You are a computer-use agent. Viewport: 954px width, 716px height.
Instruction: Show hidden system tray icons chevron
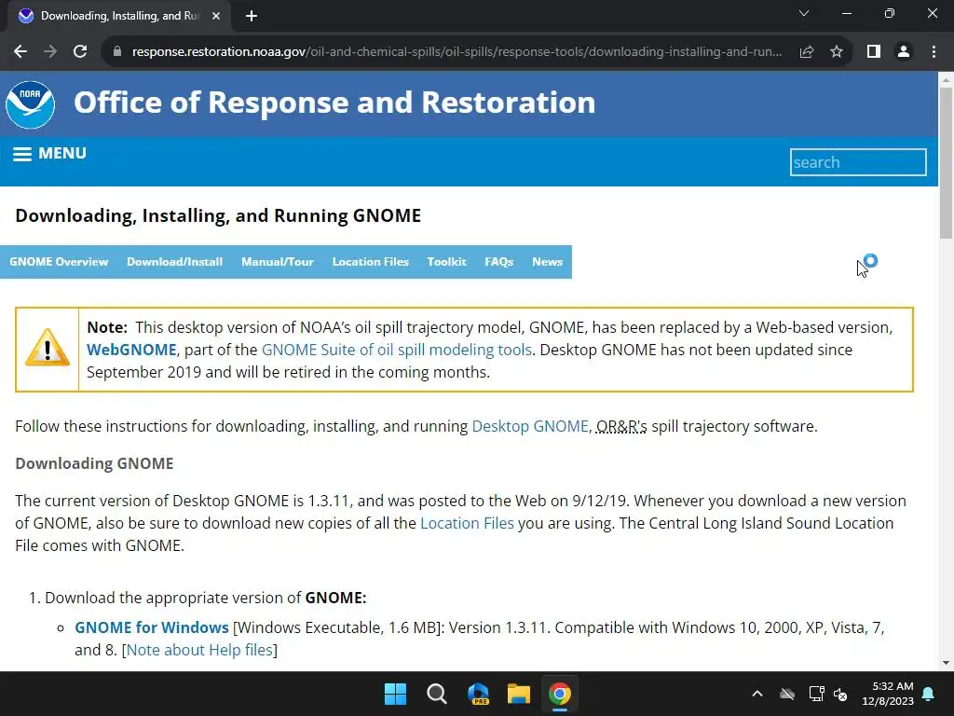click(757, 694)
